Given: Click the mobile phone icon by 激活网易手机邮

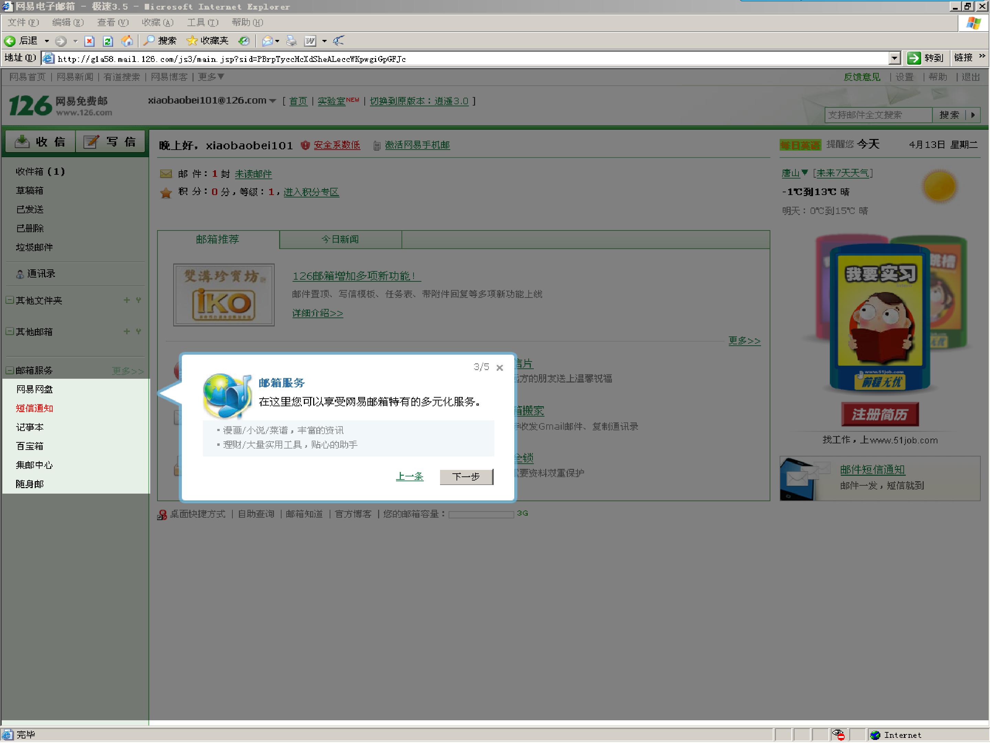Looking at the screenshot, I should (377, 146).
